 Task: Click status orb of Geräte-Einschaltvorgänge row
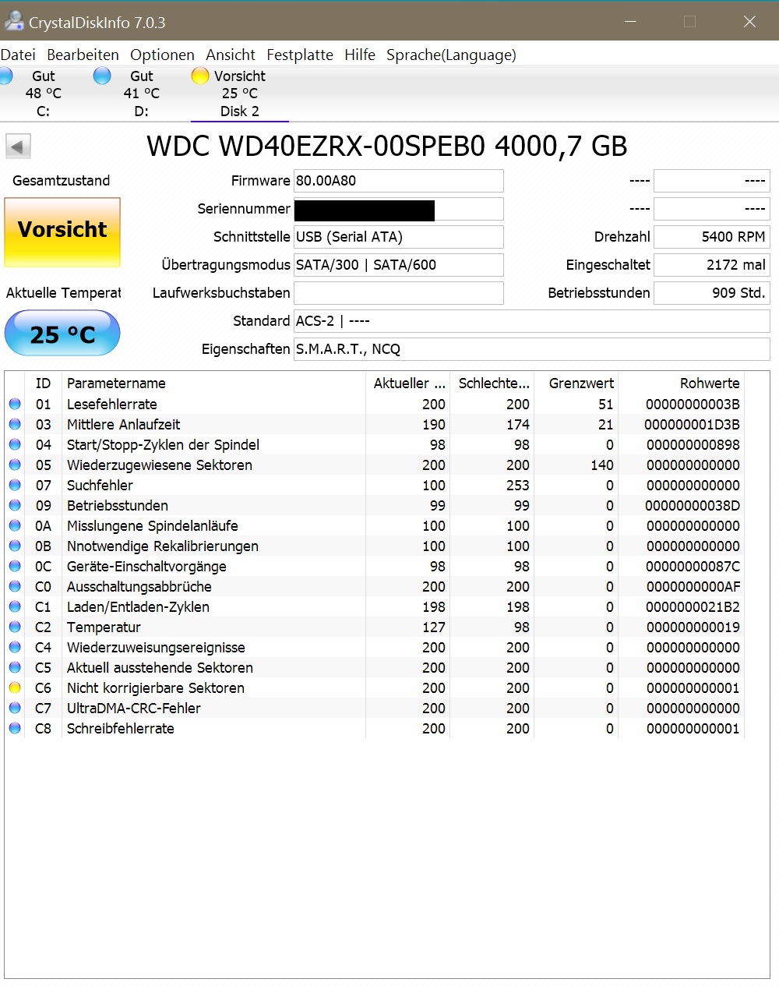point(15,566)
